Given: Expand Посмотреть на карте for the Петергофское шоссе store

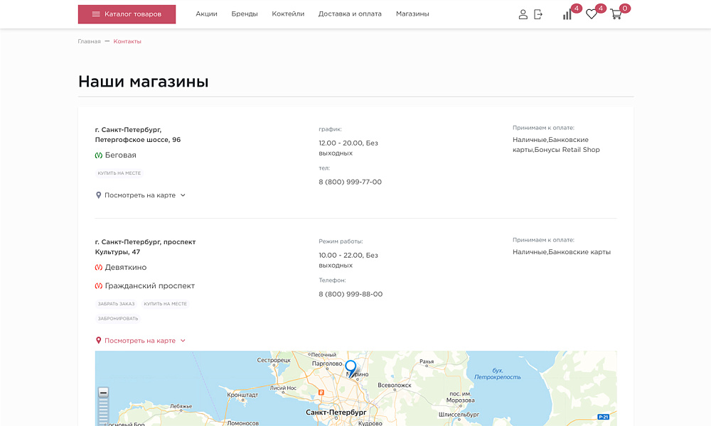Looking at the screenshot, I should (x=140, y=195).
